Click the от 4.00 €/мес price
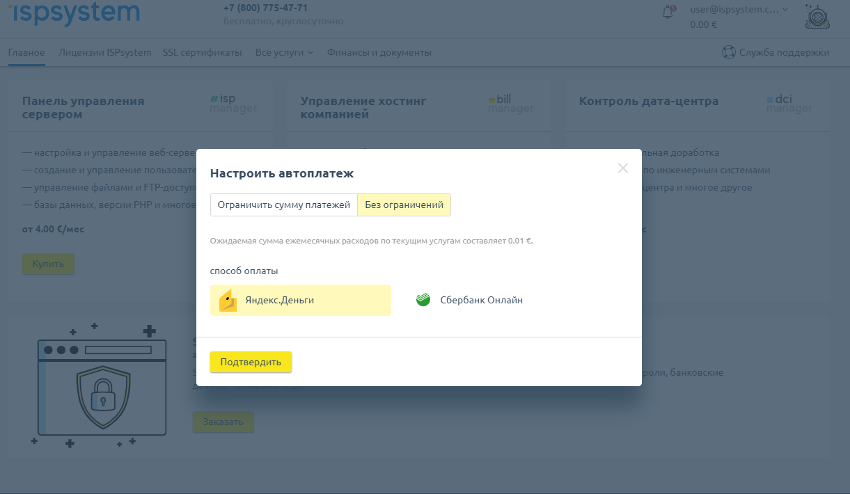This screenshot has height=494, width=850. click(x=53, y=229)
